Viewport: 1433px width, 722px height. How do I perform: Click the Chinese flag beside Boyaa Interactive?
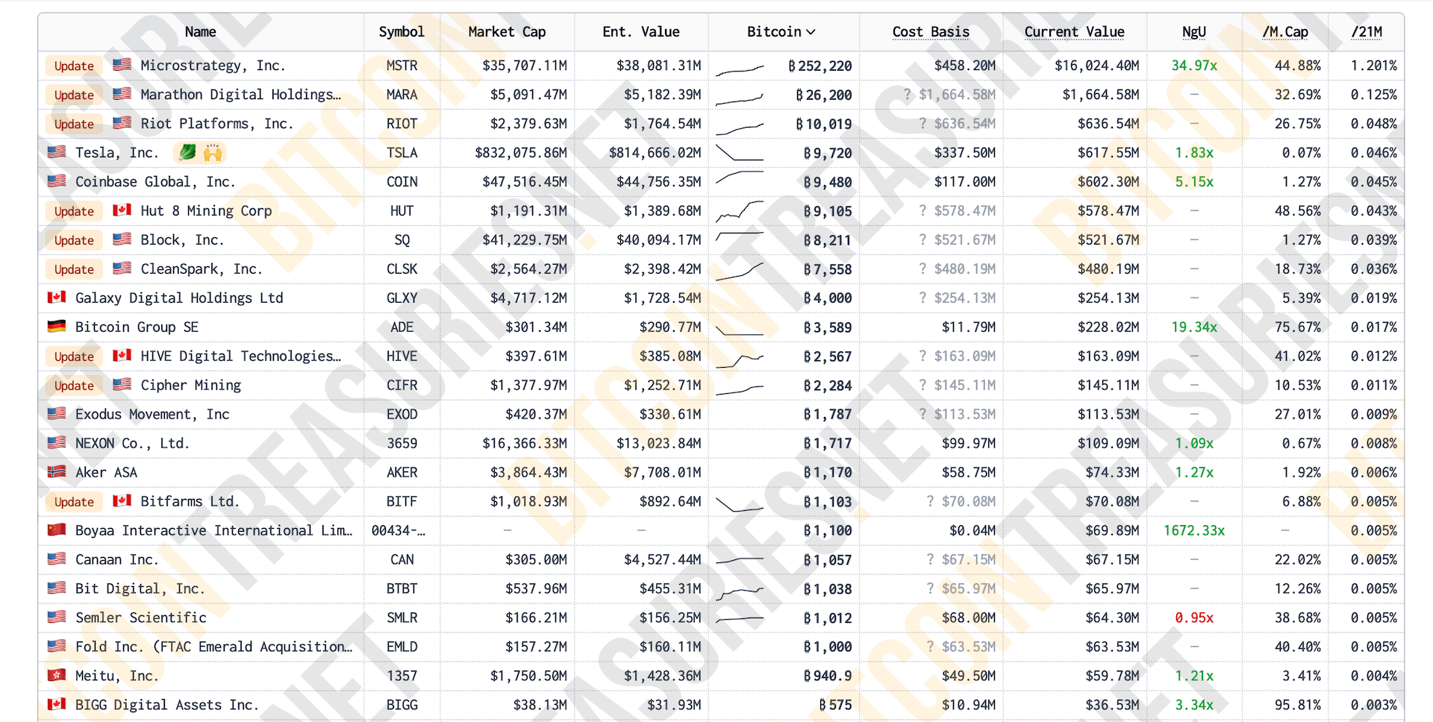point(57,530)
